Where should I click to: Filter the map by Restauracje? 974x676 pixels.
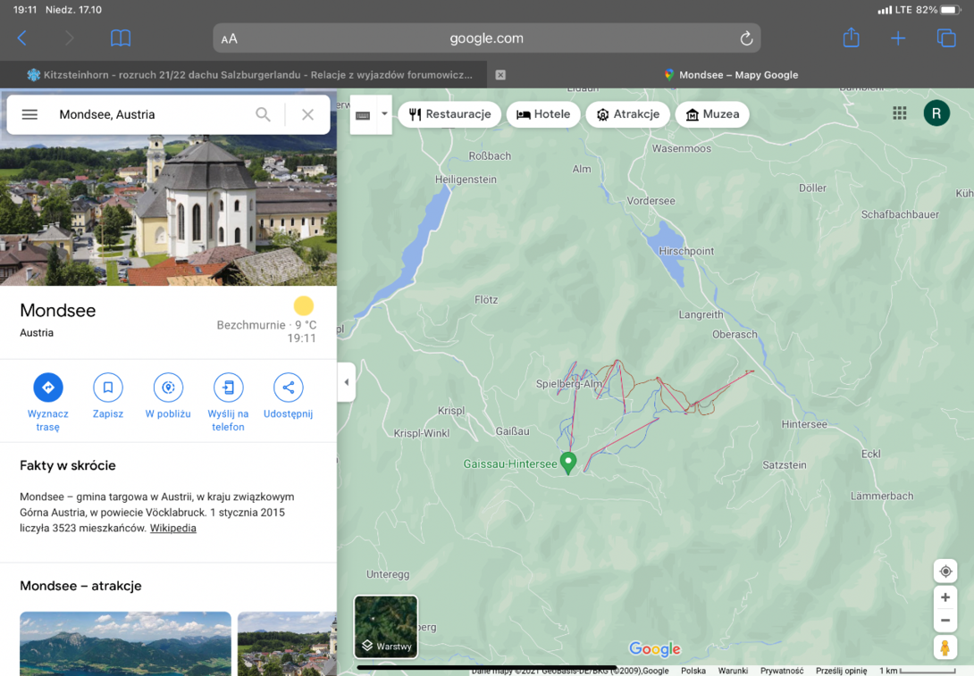(449, 114)
